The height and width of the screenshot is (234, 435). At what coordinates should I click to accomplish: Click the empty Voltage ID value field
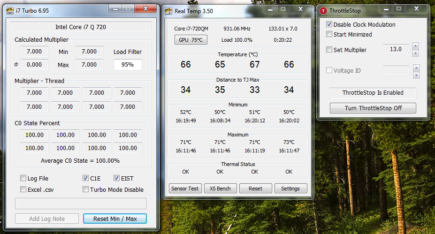396,70
